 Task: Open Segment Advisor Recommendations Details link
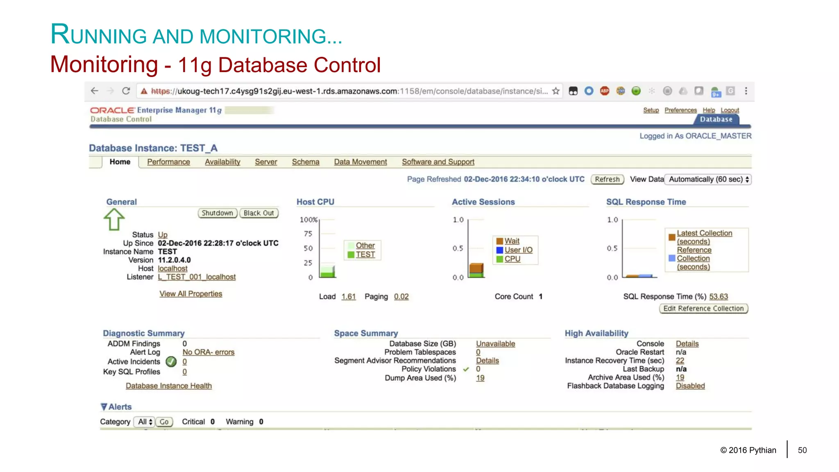point(487,361)
